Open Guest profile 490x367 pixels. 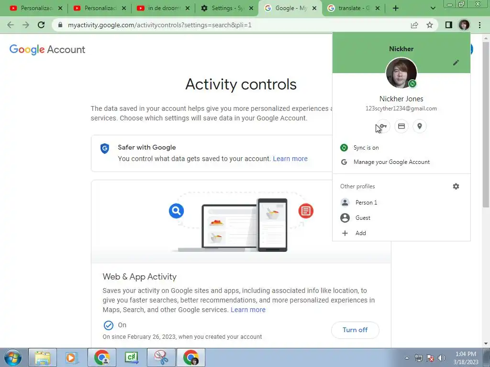pos(401,218)
